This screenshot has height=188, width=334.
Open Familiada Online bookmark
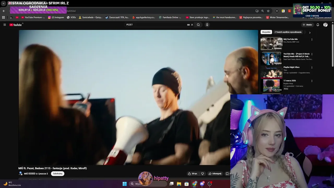pyautogui.click(x=170, y=17)
